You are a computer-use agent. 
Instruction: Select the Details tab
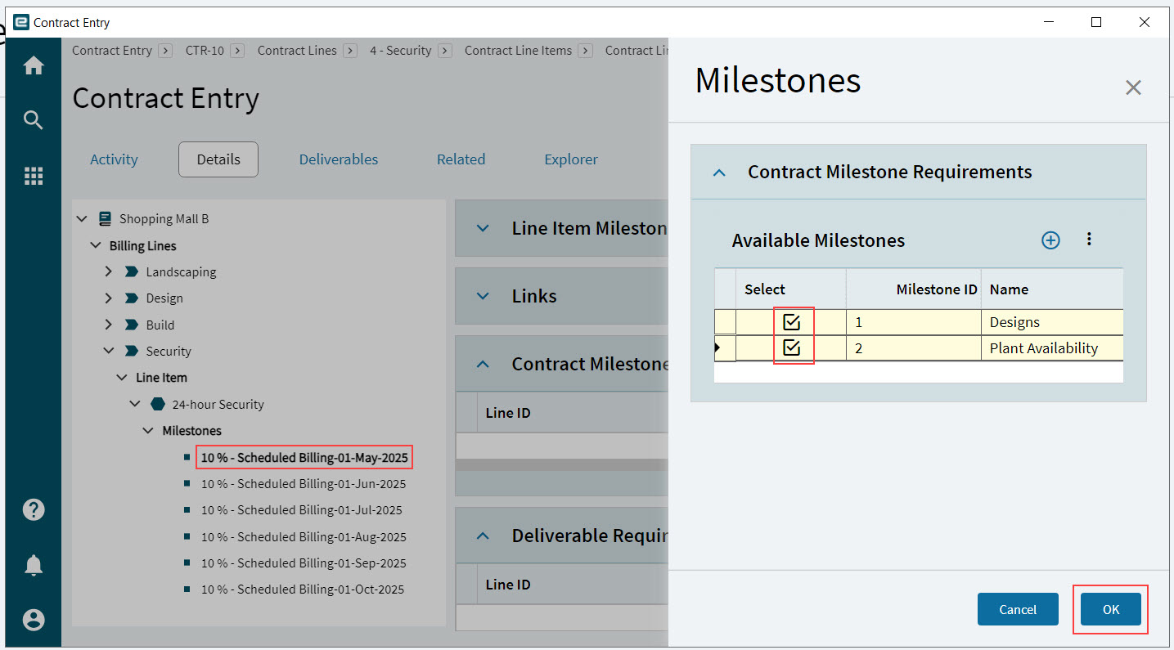point(218,159)
